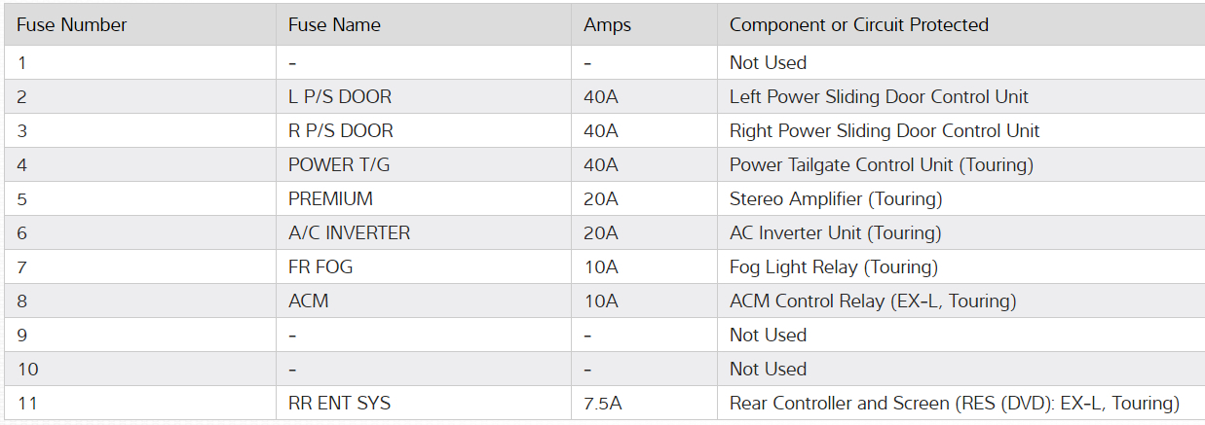The width and height of the screenshot is (1205, 425).
Task: Select the Rear Controller and Screen description
Action: [x=954, y=403]
